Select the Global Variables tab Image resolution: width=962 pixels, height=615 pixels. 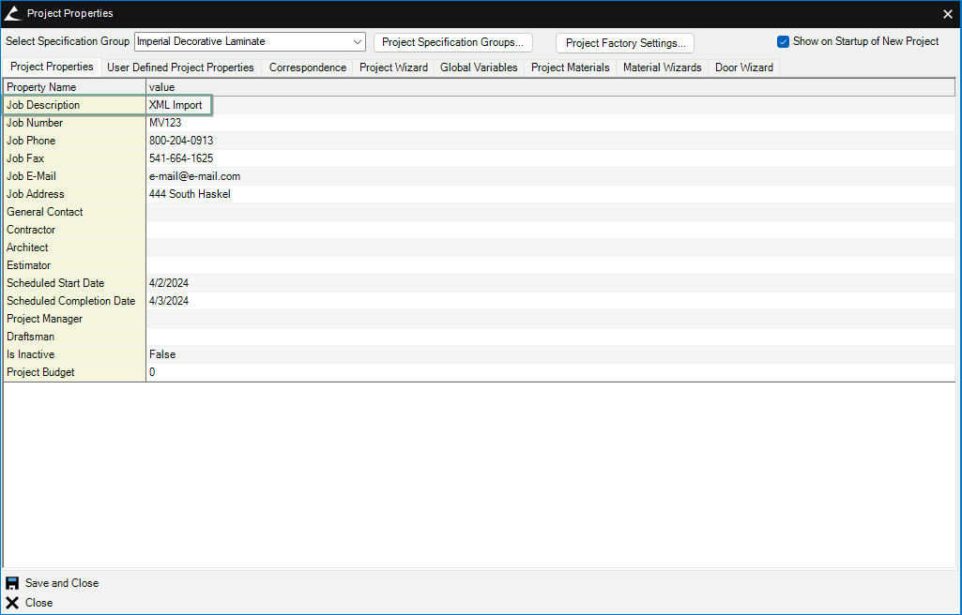479,67
